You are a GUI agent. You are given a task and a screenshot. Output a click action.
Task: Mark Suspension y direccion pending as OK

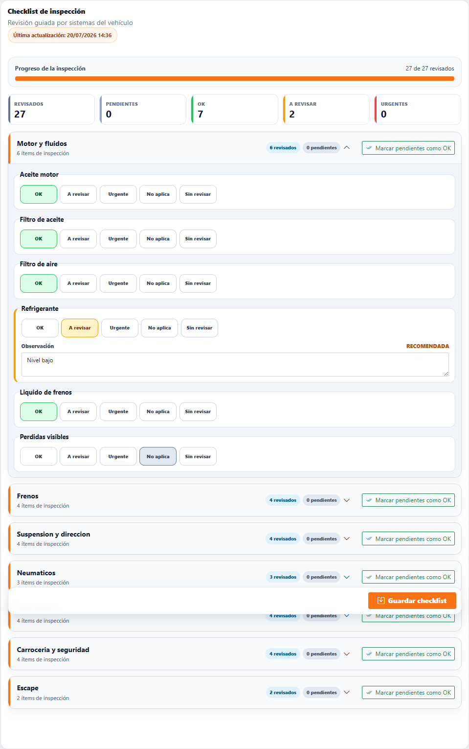pyautogui.click(x=408, y=539)
